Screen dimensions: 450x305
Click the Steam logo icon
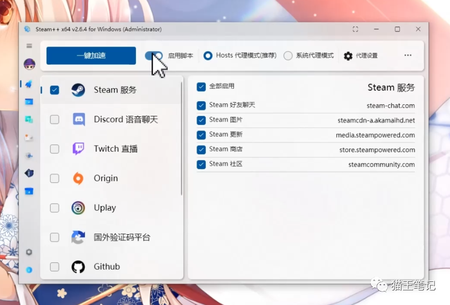pos(78,90)
